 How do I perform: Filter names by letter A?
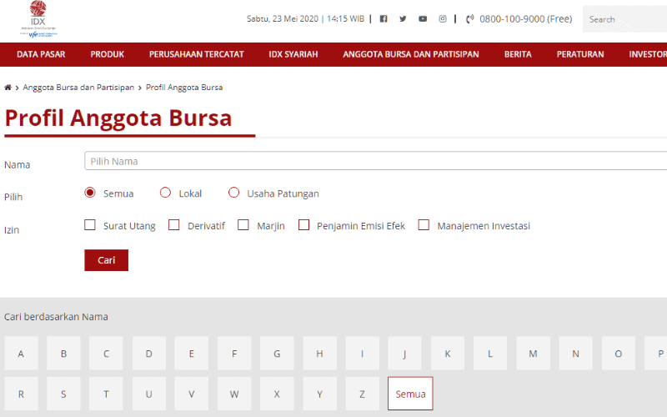22,353
